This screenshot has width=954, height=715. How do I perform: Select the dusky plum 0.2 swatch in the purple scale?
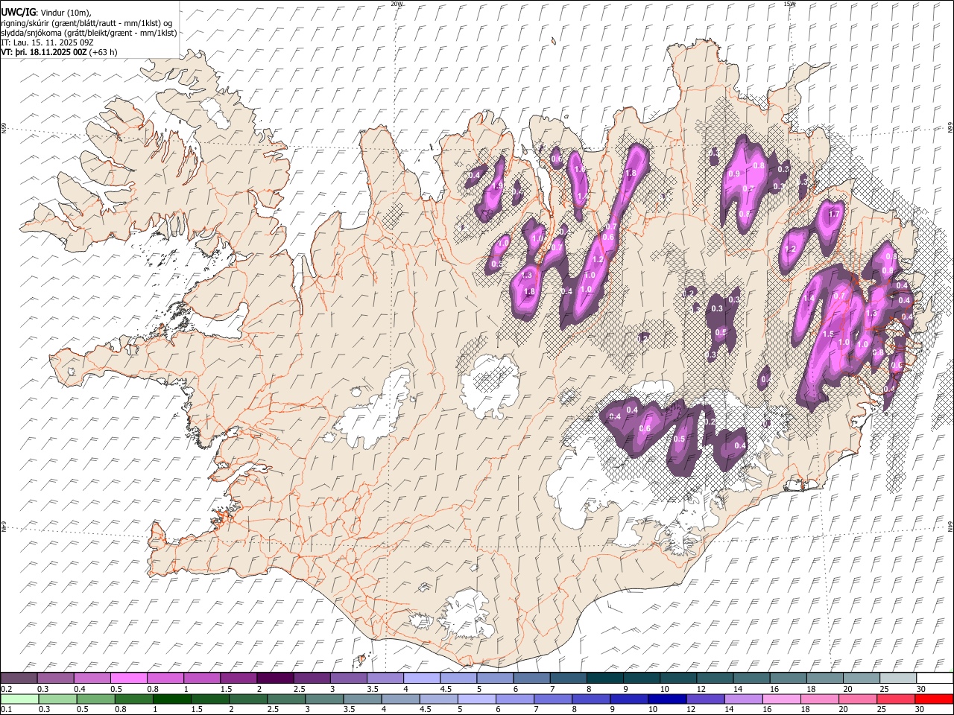coord(19,677)
